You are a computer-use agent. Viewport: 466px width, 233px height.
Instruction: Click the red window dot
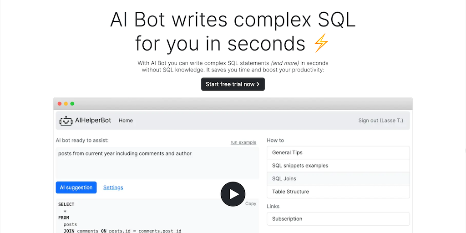[60, 104]
